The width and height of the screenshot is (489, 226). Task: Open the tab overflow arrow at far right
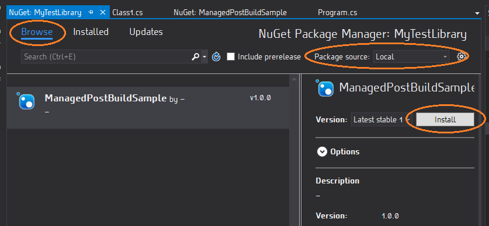pos(477,13)
